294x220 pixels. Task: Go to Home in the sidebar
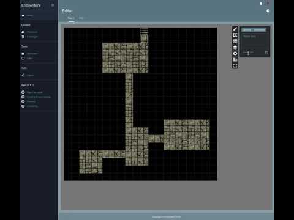[x=28, y=16]
